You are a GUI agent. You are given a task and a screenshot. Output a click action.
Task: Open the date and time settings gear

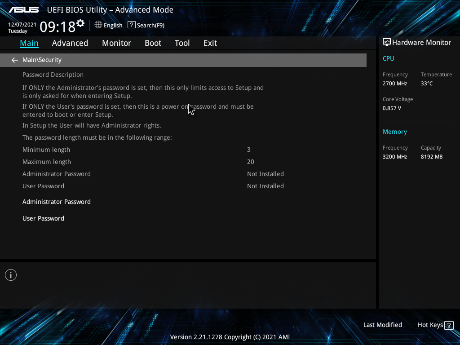(x=80, y=23)
